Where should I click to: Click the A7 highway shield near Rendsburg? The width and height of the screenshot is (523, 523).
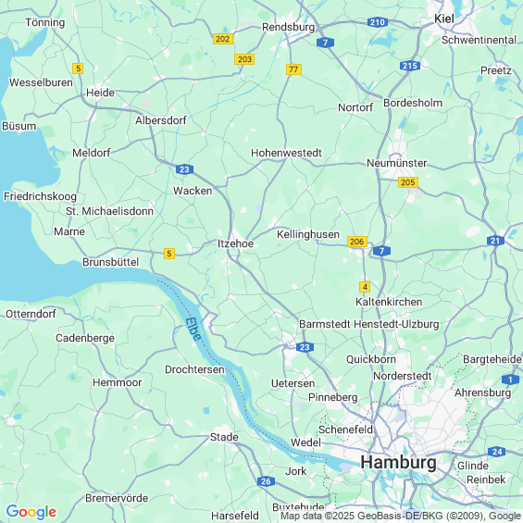click(x=325, y=43)
